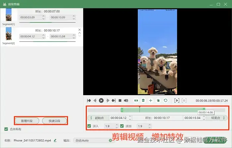Screen dimensions: 232x148
Task: Click Segment[1] start time field
Action: (32, 18)
